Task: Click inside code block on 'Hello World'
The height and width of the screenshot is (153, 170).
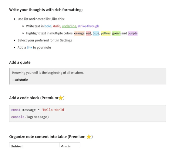Action: coord(54,110)
